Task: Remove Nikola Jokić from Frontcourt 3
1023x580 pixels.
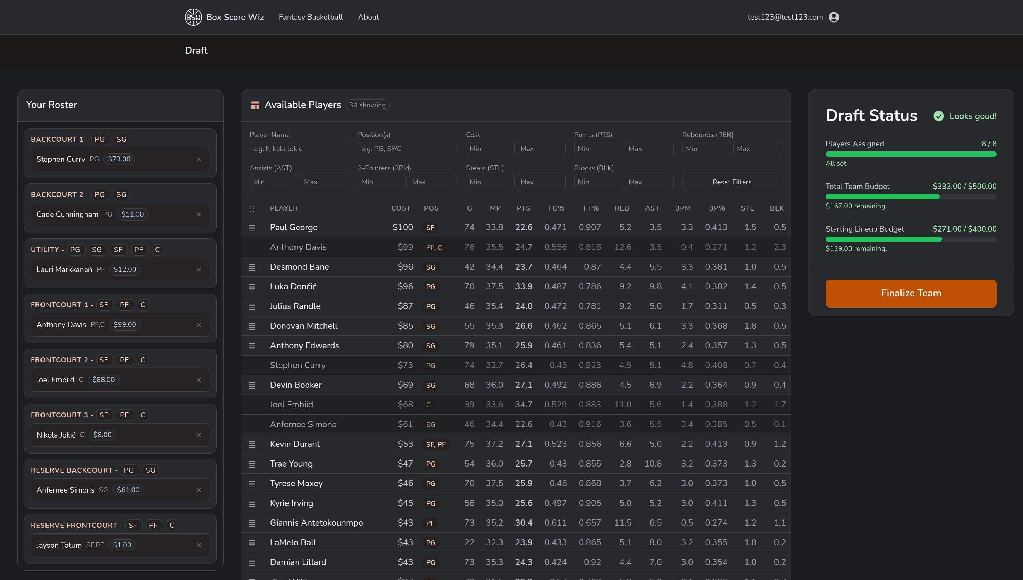Action: pyautogui.click(x=199, y=435)
